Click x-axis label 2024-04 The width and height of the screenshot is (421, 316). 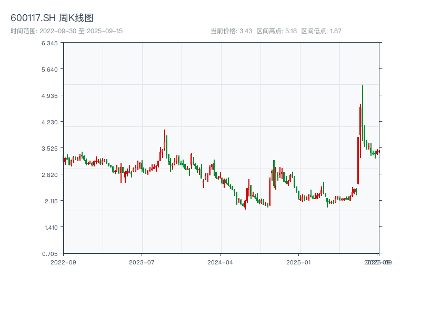[220, 262]
